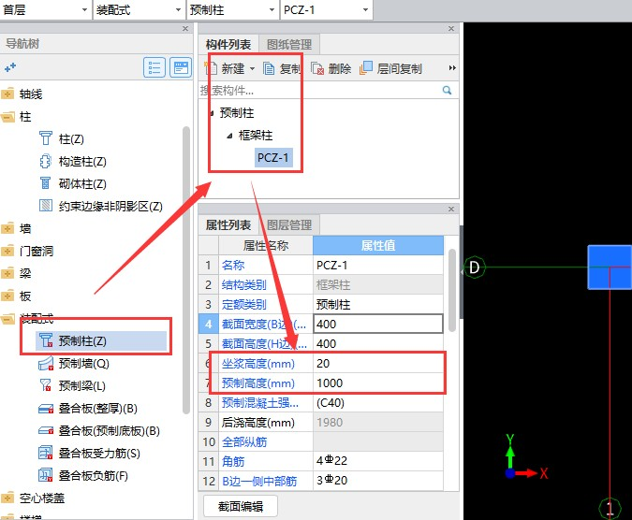Expand the 板 folder

coord(7,296)
